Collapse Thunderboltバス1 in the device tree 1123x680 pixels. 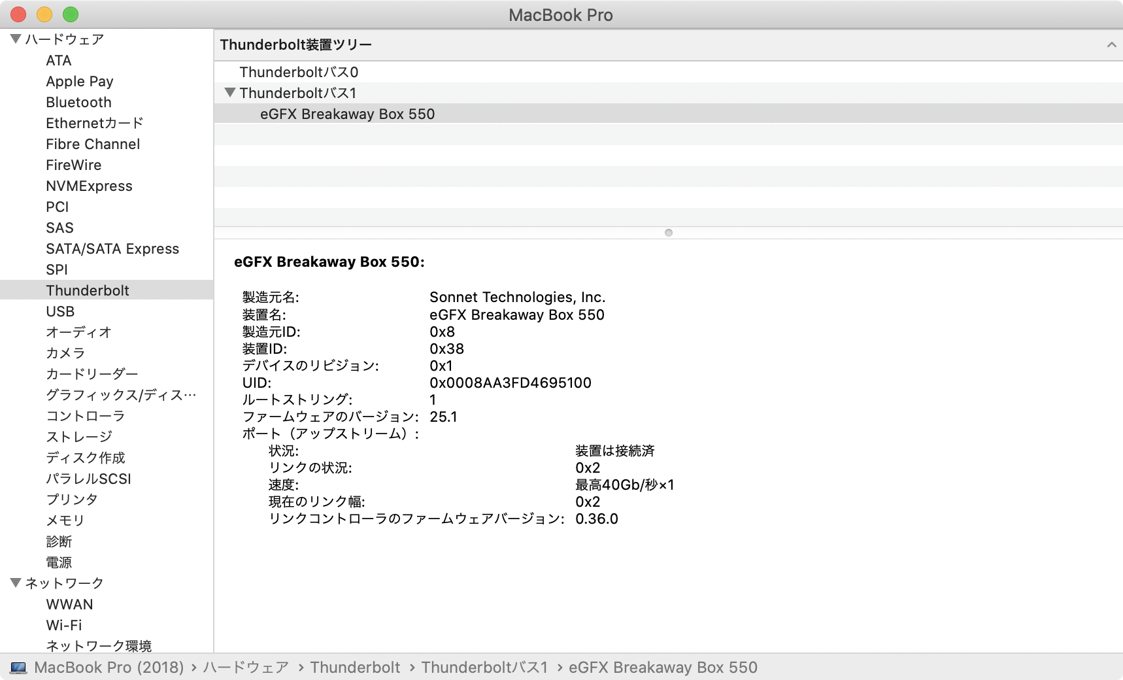coord(230,93)
